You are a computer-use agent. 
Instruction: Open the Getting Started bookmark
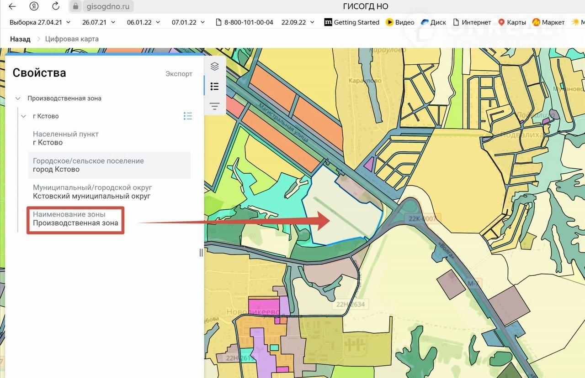click(352, 22)
